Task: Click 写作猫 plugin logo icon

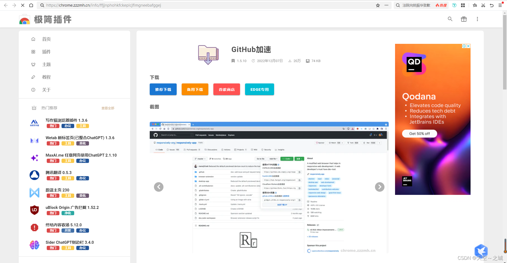Action: click(x=34, y=123)
